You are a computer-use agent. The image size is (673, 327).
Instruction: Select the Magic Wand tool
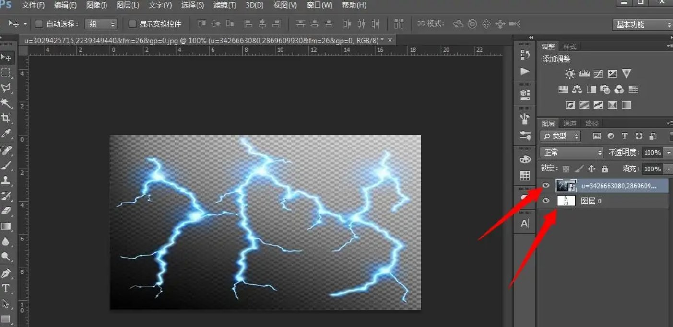(6, 103)
